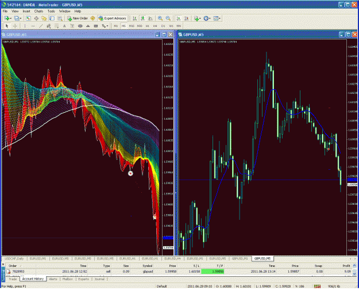Click the Default profile in status bar
Viewport: 359px width, 290px height.
[x=162, y=287]
